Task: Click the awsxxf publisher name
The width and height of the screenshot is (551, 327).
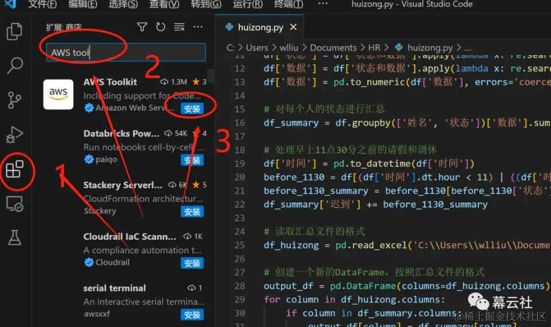Action: point(96,314)
